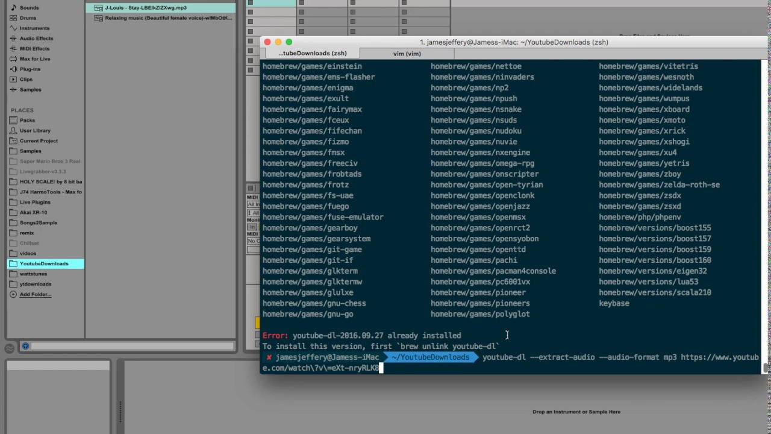Click 'homebrew/games/nettoe' in the terminal
771x434 pixels.
click(x=476, y=66)
